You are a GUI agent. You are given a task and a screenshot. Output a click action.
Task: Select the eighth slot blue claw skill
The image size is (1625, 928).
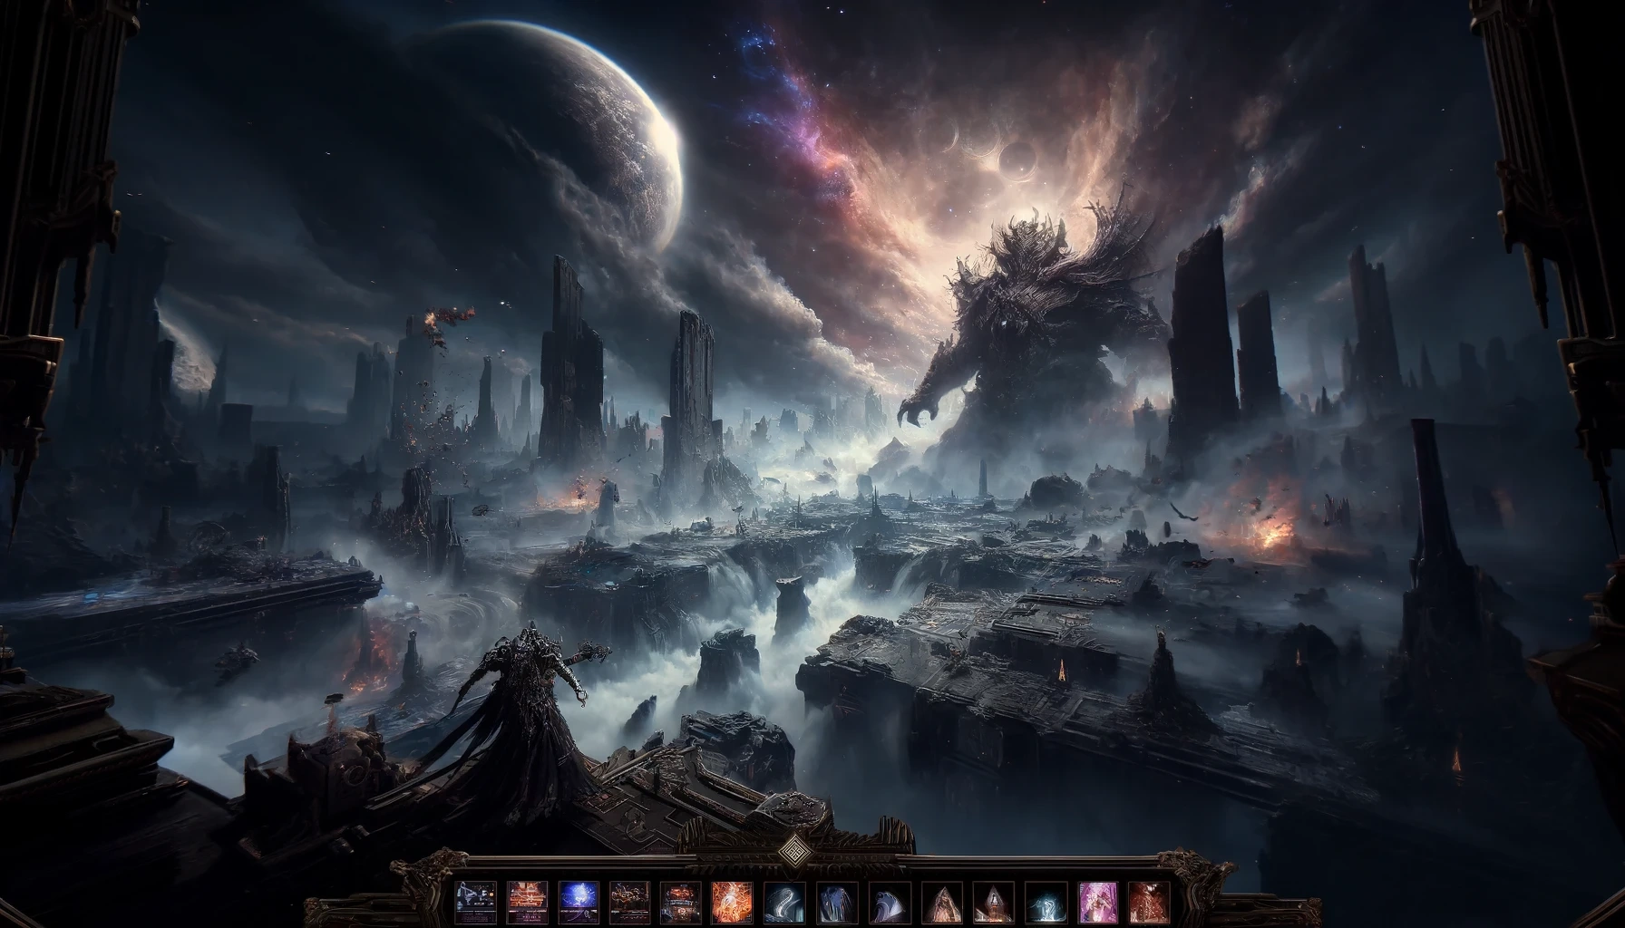pyautogui.click(x=832, y=902)
